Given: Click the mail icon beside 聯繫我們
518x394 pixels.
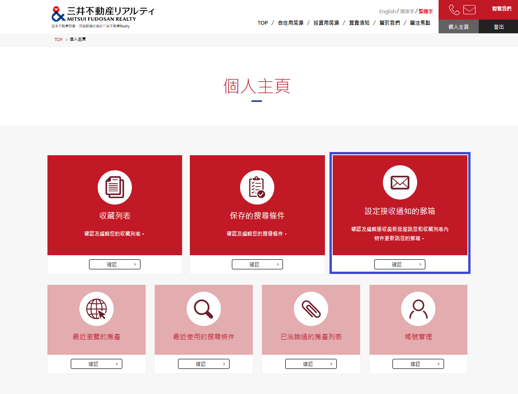Looking at the screenshot, I should [469, 10].
